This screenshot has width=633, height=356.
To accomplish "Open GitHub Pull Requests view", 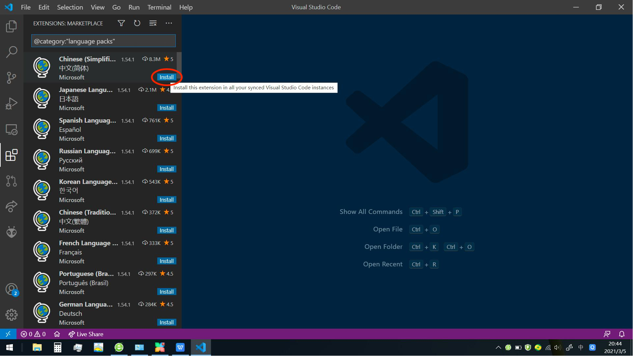I will click(12, 181).
